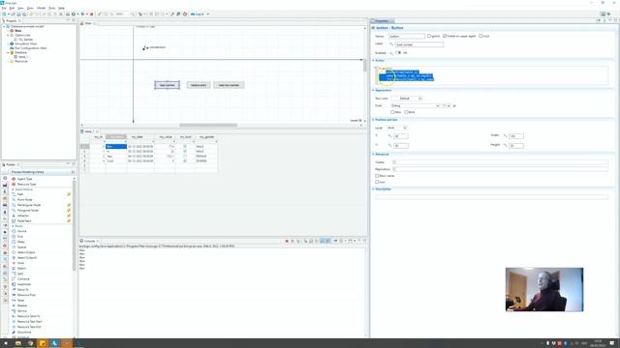Select Main agent in Projects tree
Image resolution: width=620 pixels, height=348 pixels.
[18, 31]
